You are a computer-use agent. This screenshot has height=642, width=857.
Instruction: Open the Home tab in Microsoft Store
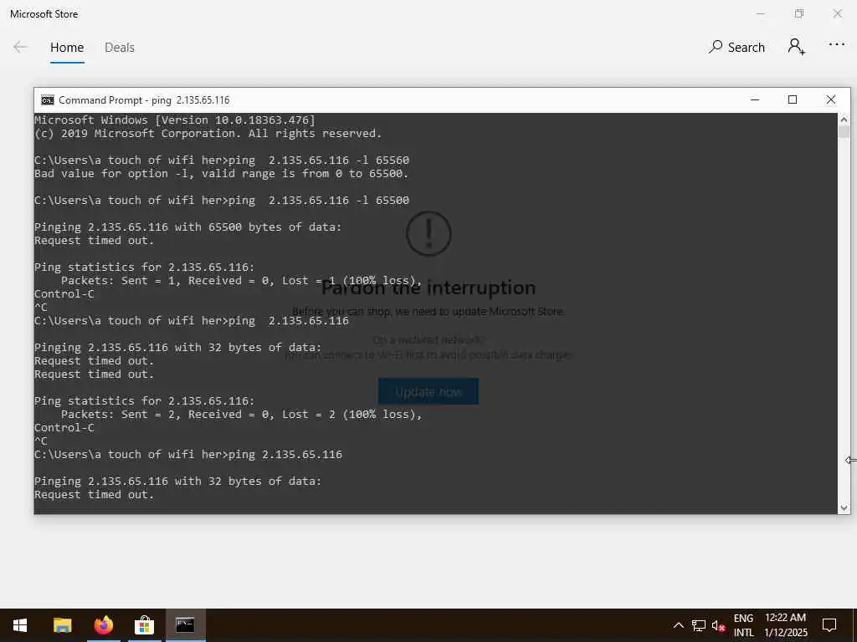click(67, 48)
